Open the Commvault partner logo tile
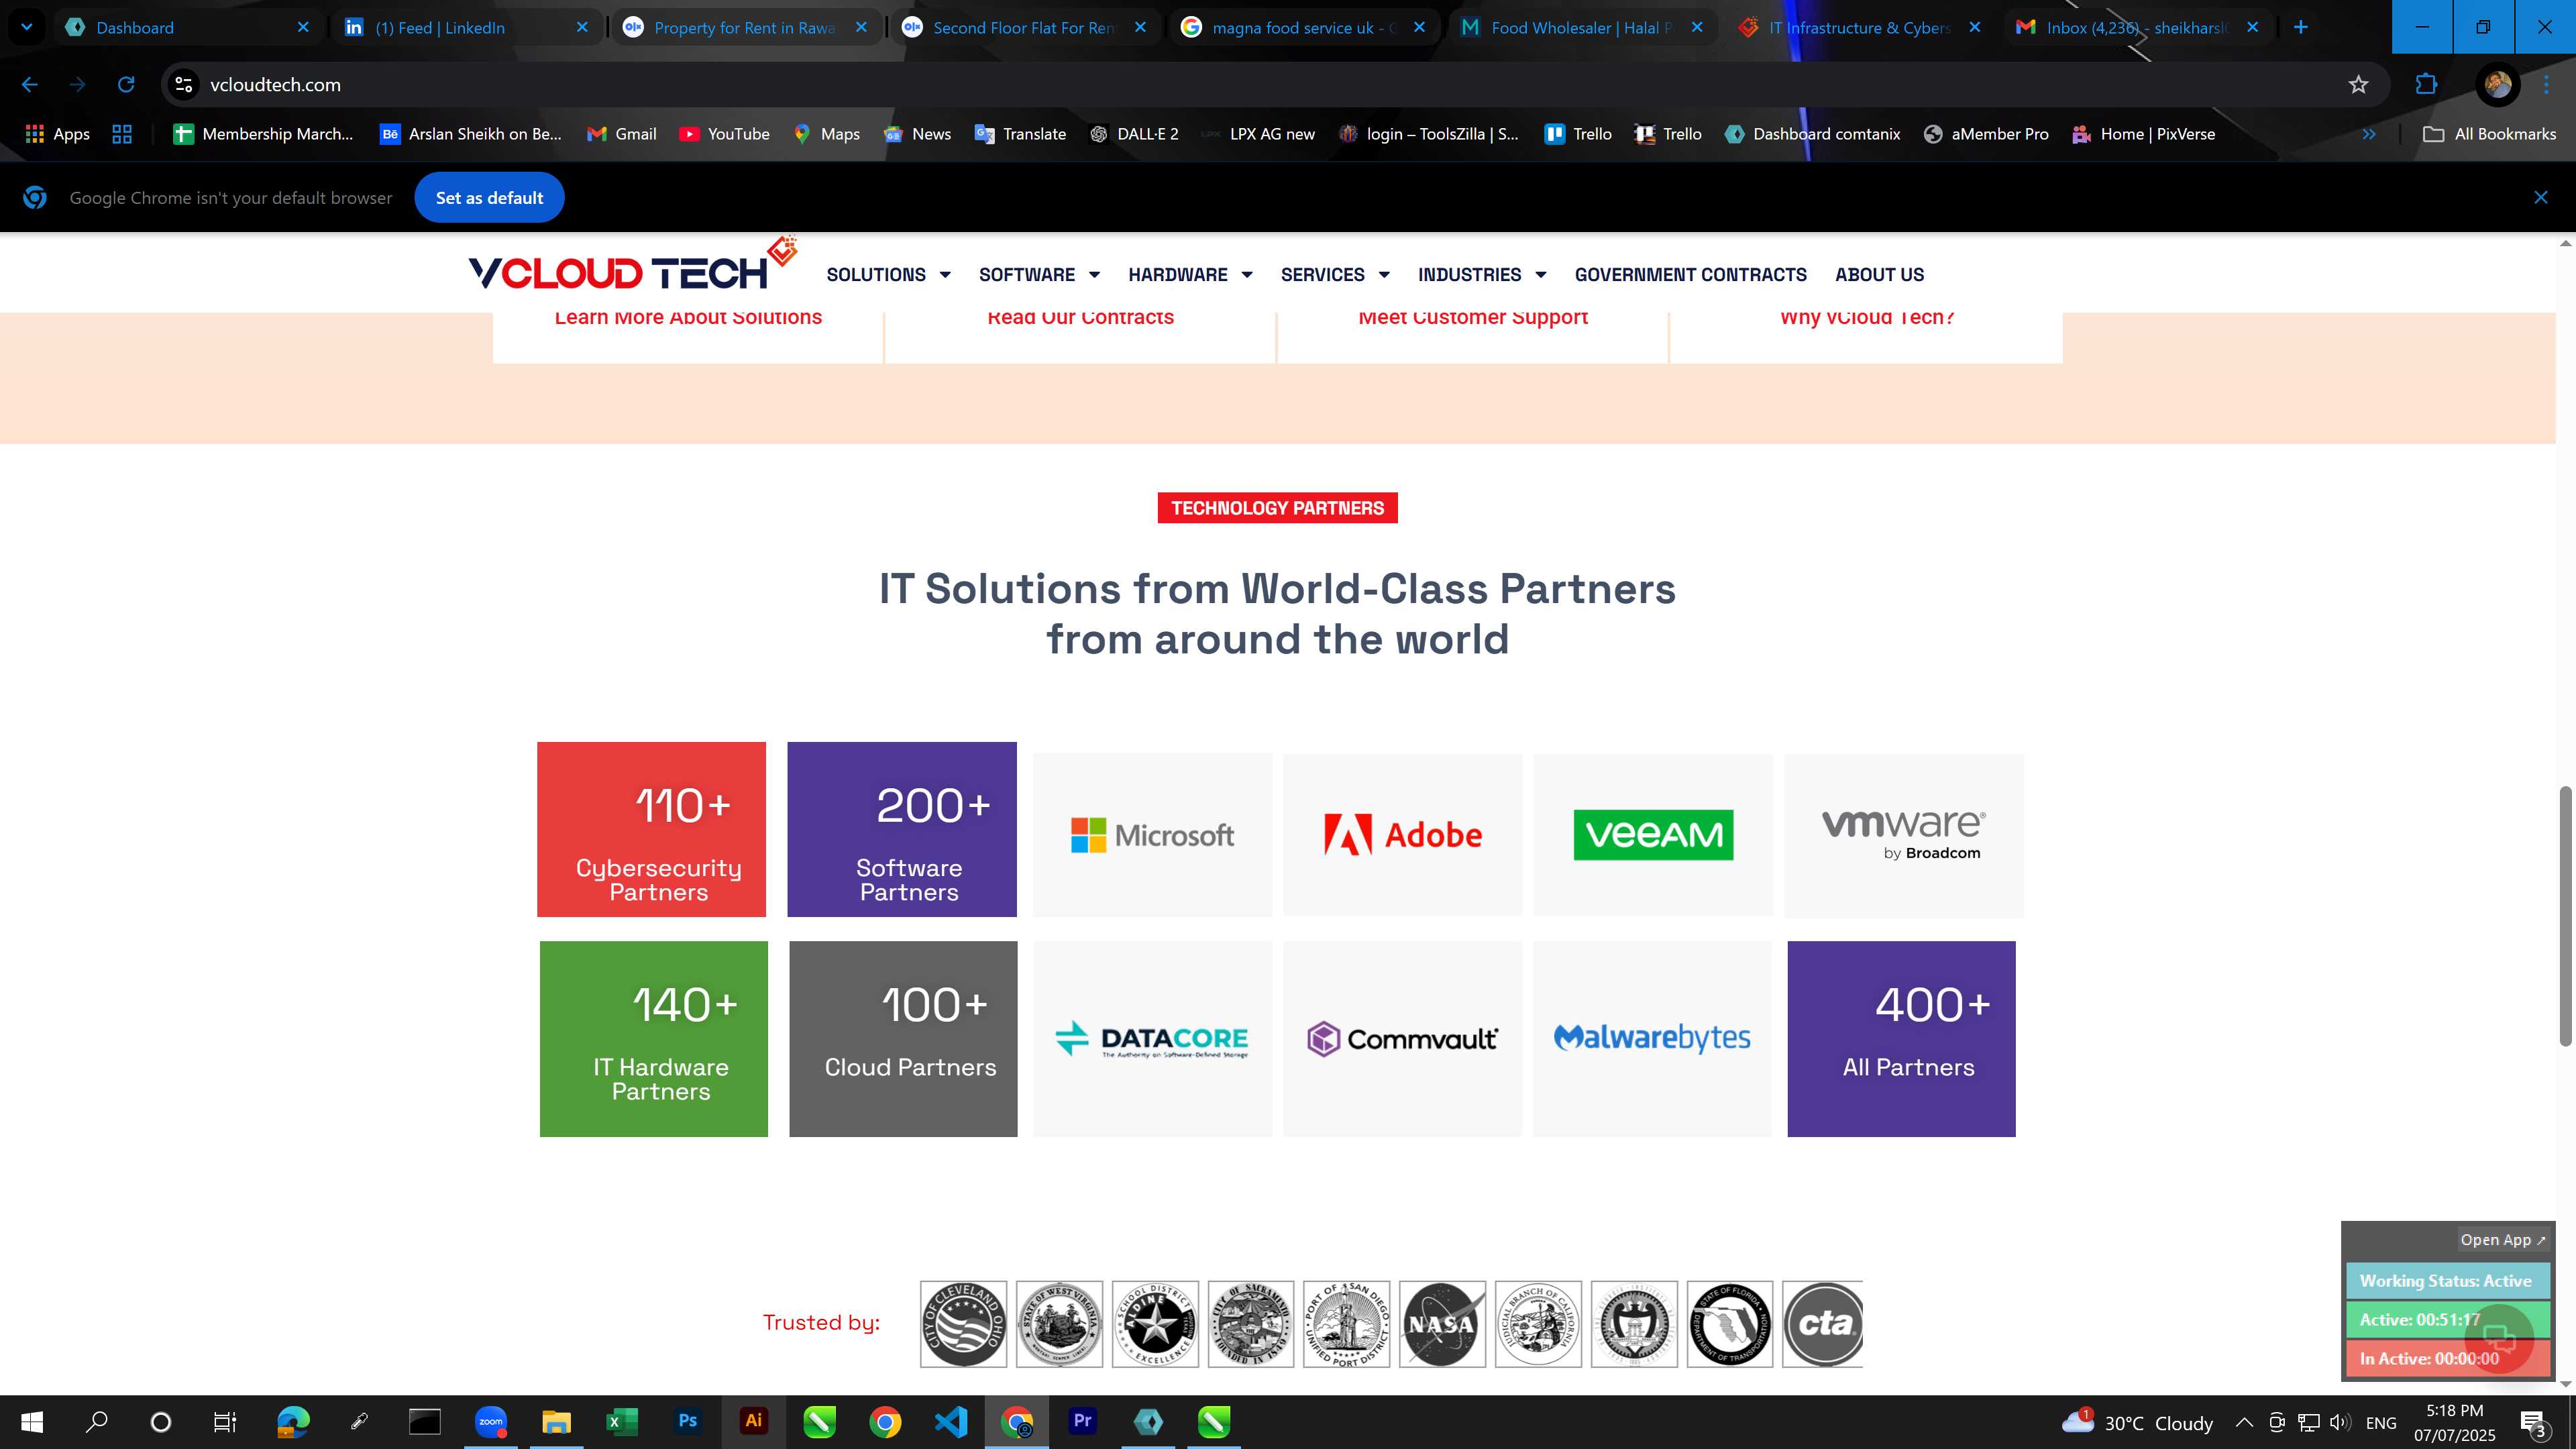This screenshot has width=2576, height=1449. pyautogui.click(x=1402, y=1039)
